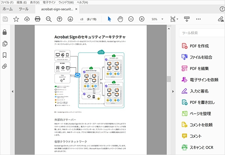Click the ツール検索 search field

coord(201,33)
